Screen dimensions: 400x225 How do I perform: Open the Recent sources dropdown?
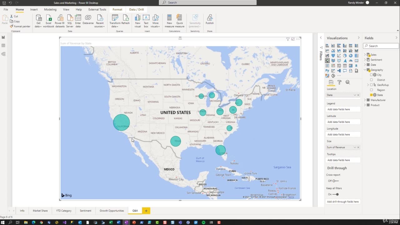tap(100, 21)
